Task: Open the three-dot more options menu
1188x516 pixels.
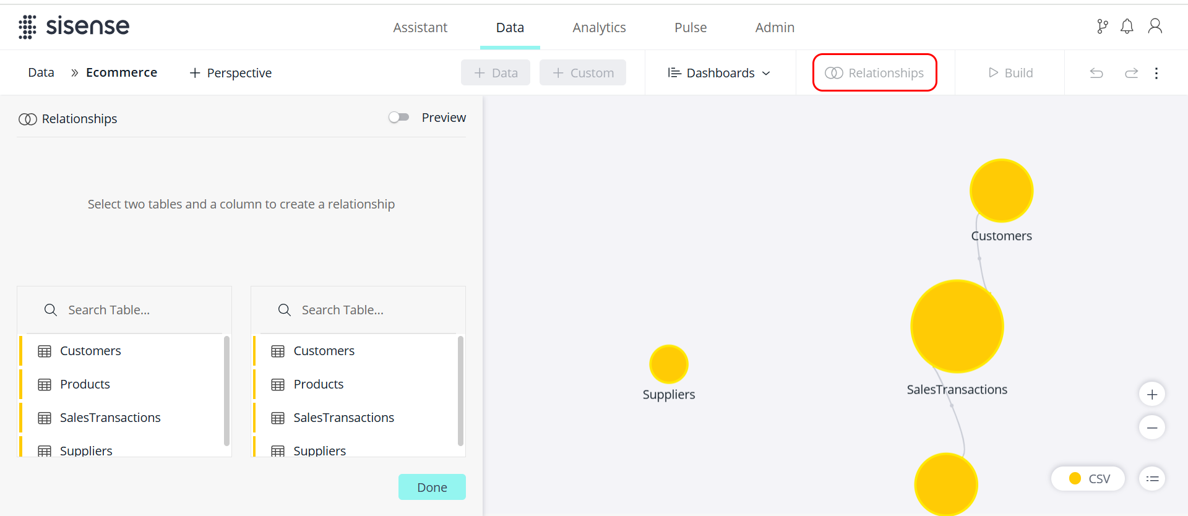Action: [1156, 73]
